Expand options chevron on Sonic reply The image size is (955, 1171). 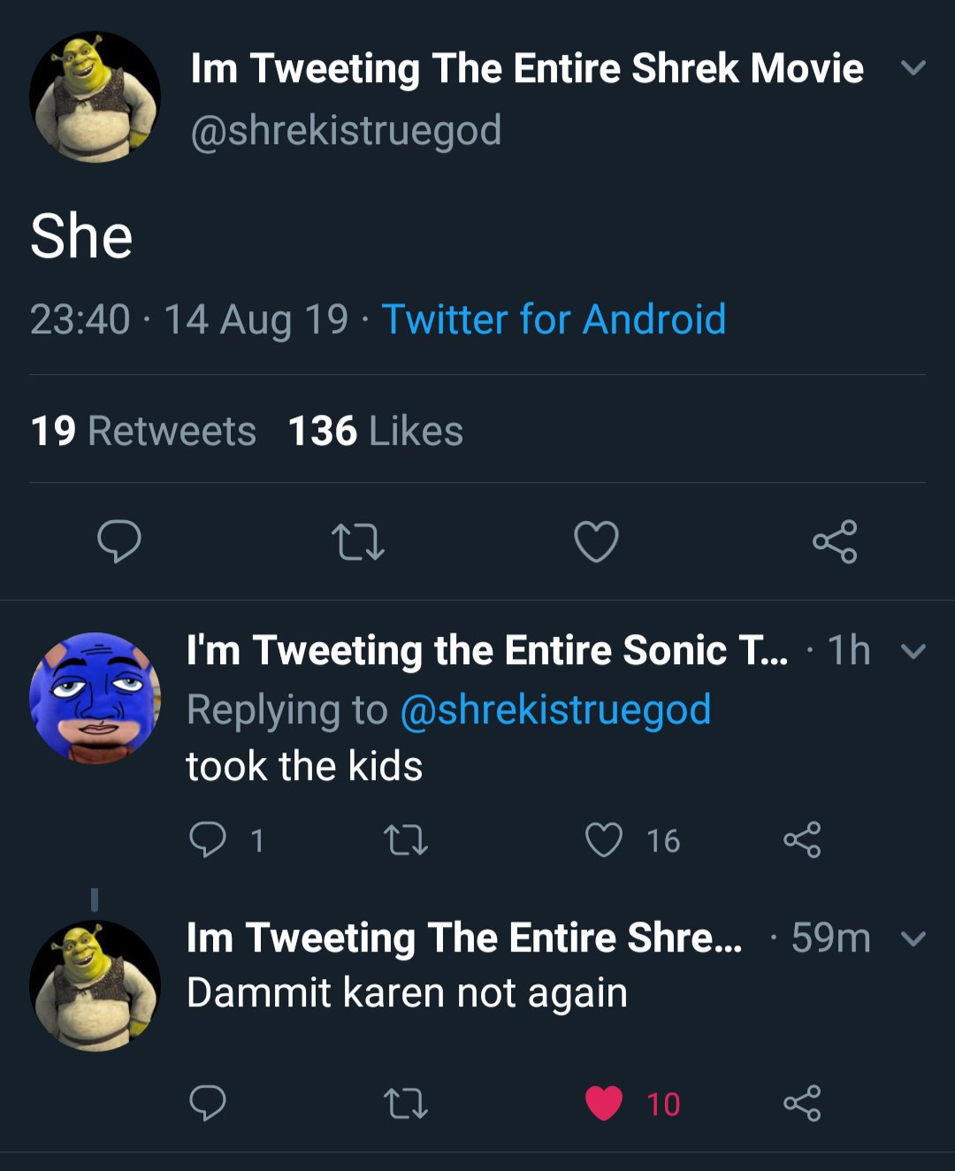pyautogui.click(x=913, y=652)
